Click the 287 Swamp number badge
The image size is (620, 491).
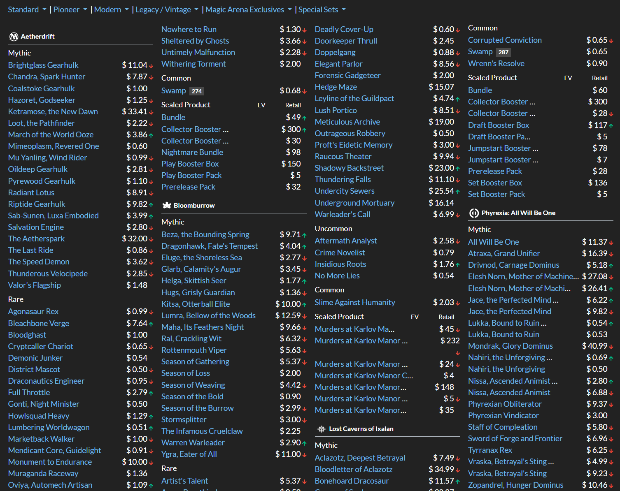503,52
